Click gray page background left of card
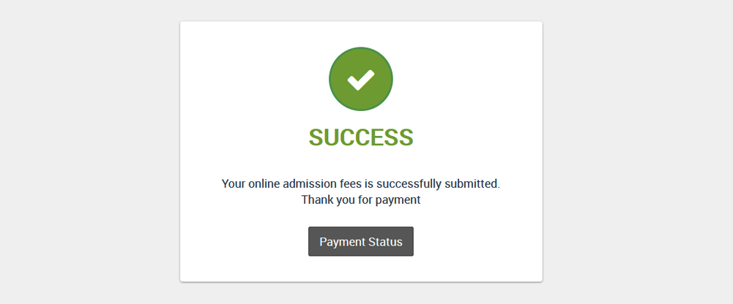 pyautogui.click(x=90, y=152)
